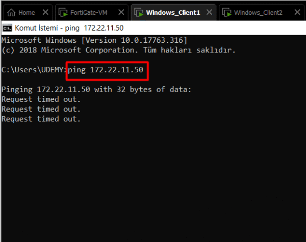Click the last "Request timed out." line
This screenshot has width=306, height=242.
point(41,119)
